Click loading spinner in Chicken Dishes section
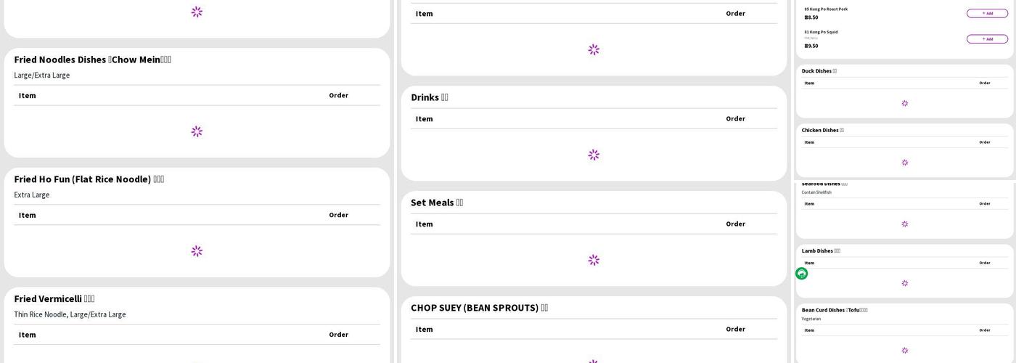The image size is (1016, 363). tap(904, 163)
